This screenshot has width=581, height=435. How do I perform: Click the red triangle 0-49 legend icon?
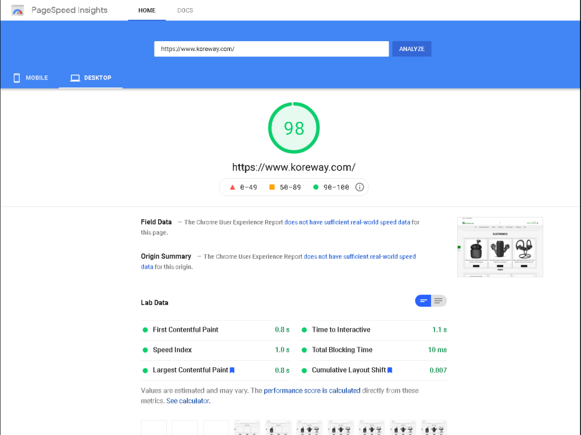(x=232, y=187)
